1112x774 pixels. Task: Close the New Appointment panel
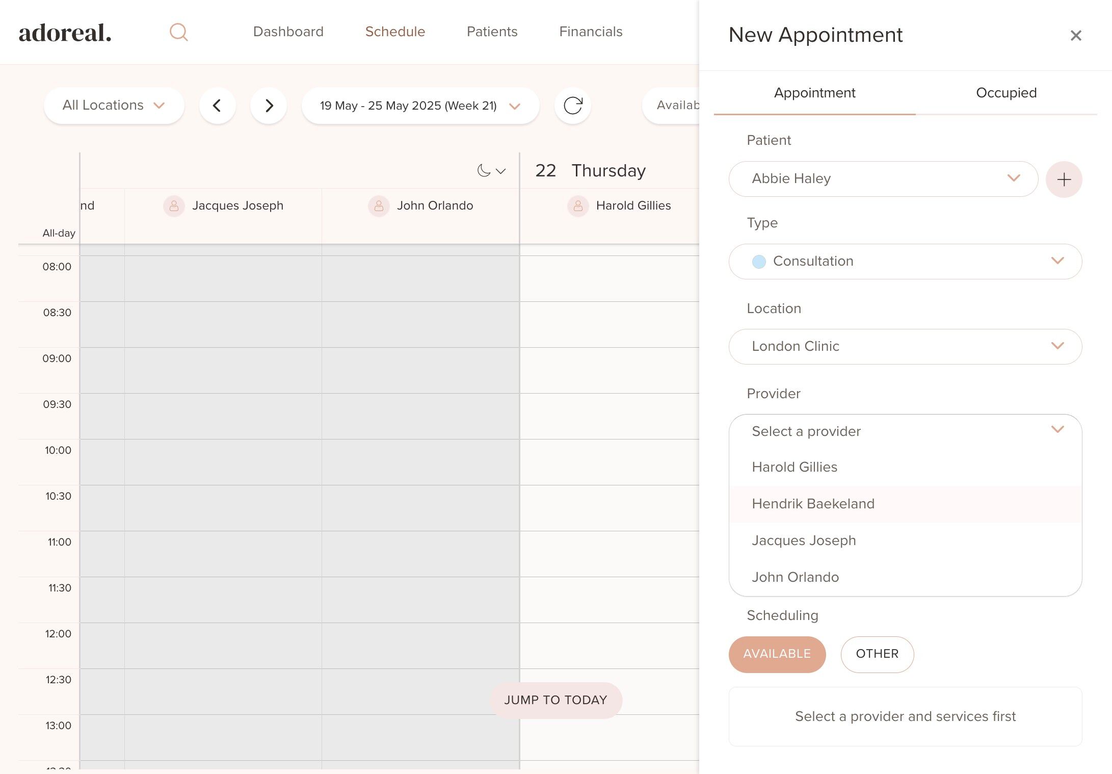click(x=1075, y=36)
